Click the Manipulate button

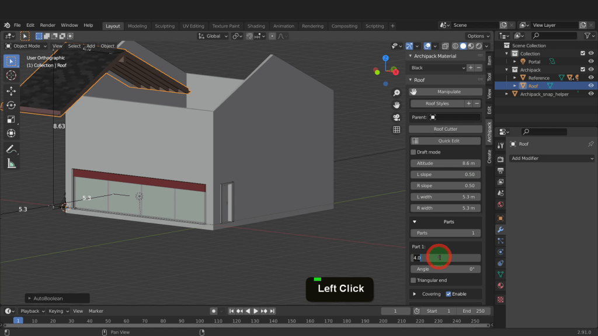click(x=446, y=92)
